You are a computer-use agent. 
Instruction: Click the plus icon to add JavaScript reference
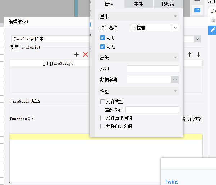click(x=77, y=54)
